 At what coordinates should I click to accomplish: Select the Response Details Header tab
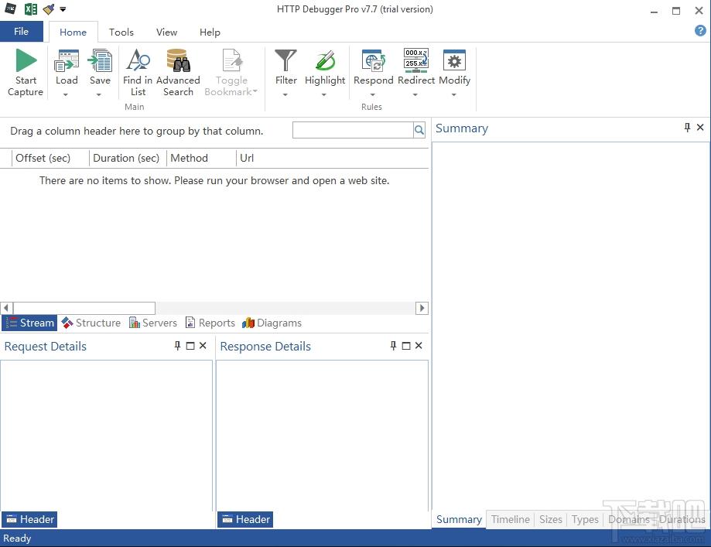pos(245,519)
